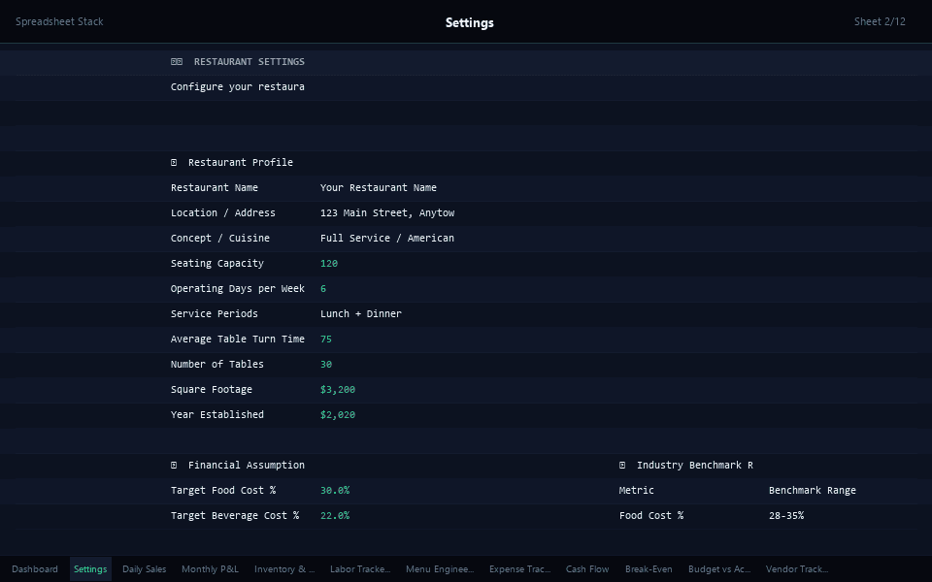Click the Financial Assumption section icon
932x582 pixels.
click(174, 466)
